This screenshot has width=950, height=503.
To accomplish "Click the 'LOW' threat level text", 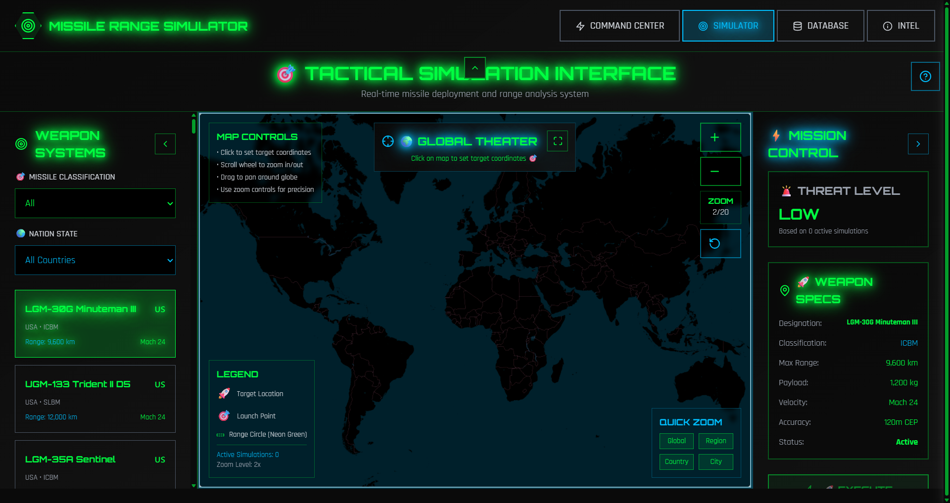I will pyautogui.click(x=799, y=214).
